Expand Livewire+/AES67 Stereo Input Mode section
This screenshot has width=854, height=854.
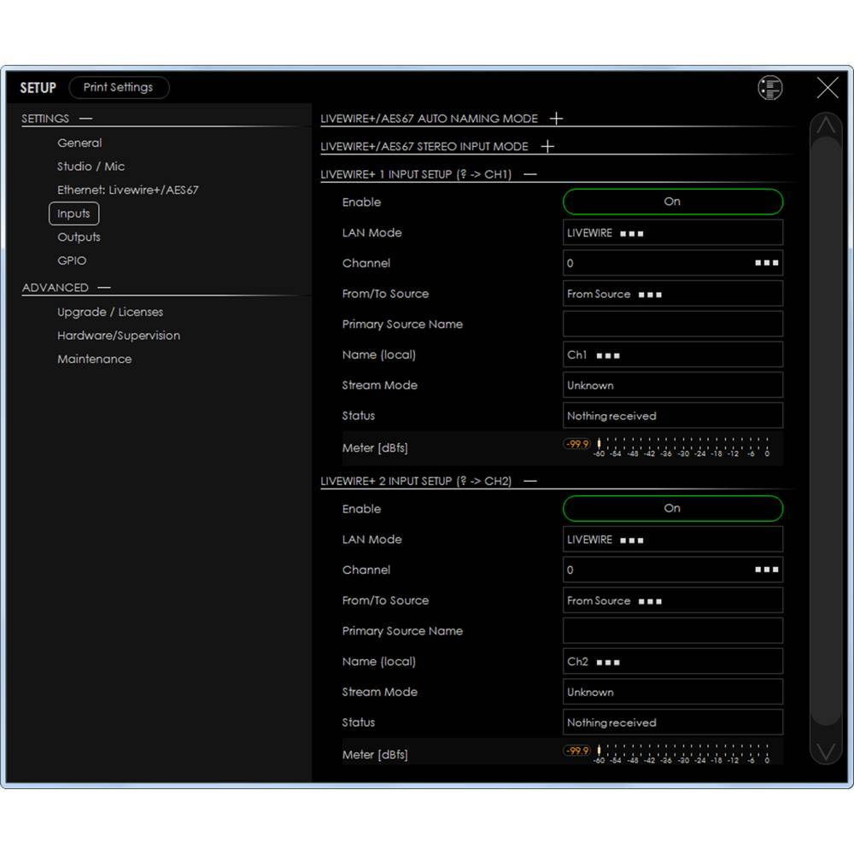tap(547, 146)
